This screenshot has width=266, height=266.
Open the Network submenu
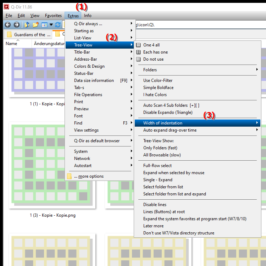tap(100, 159)
